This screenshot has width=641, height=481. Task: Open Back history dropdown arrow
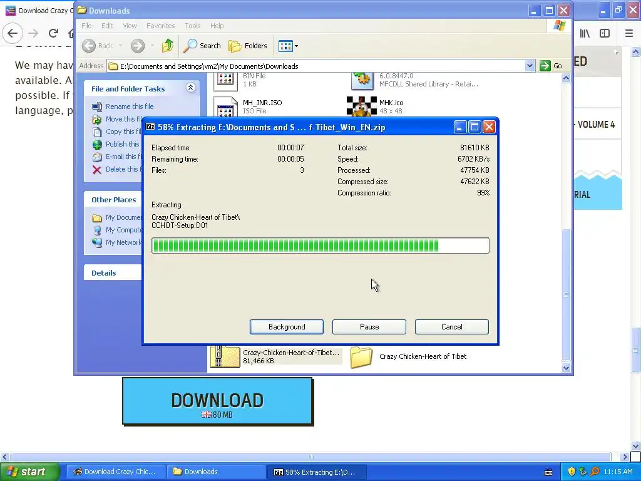(121, 46)
